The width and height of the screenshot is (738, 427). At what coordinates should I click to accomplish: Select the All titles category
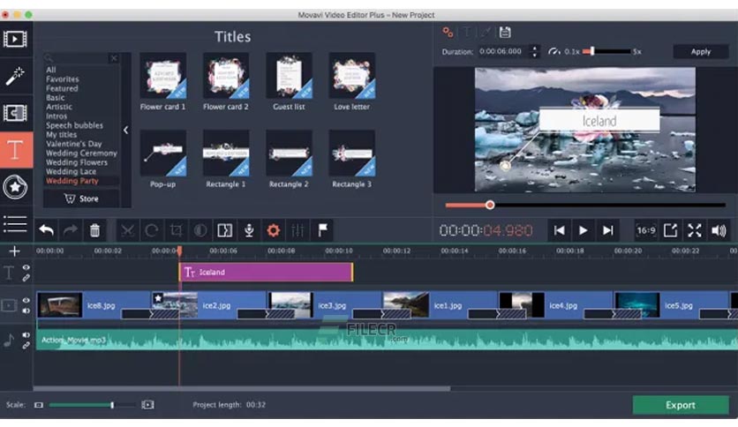(x=51, y=70)
